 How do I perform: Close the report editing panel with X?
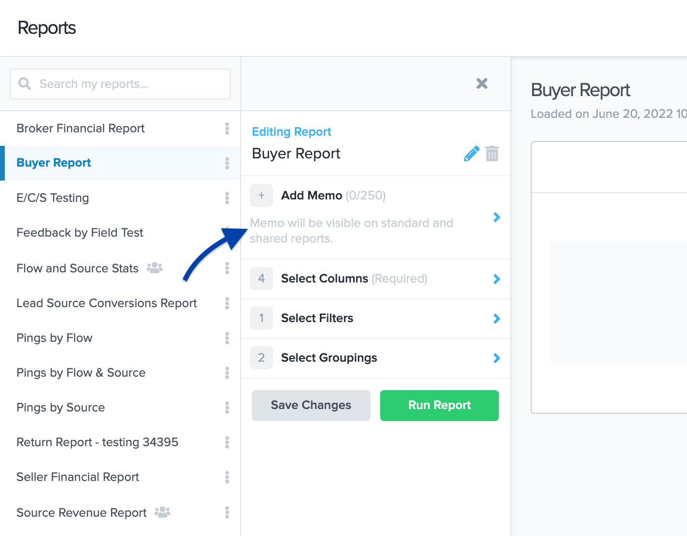(481, 84)
